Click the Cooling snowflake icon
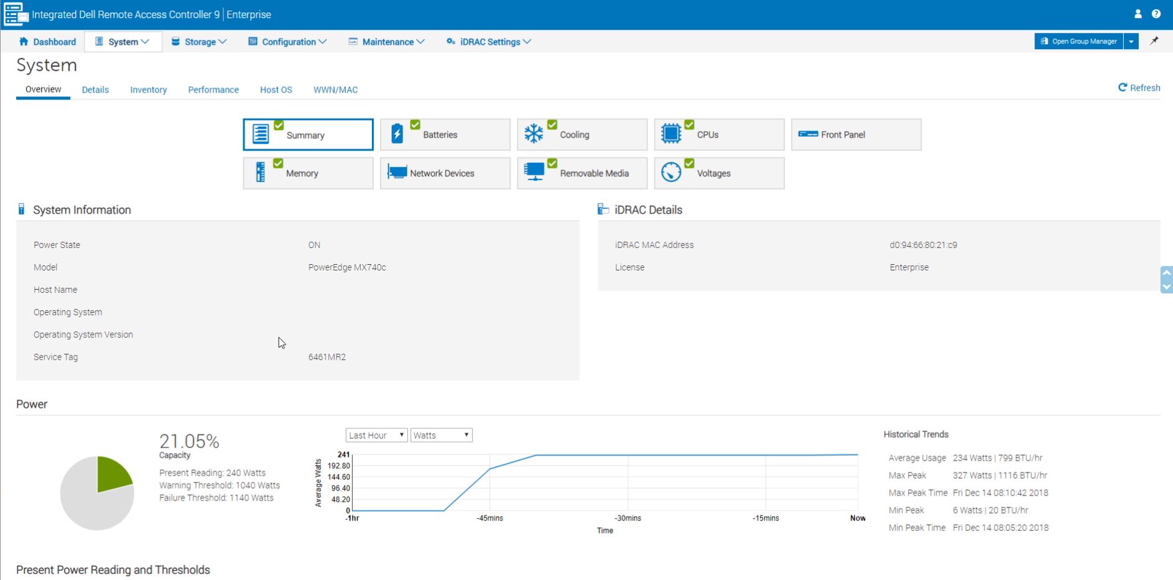This screenshot has height=580, width=1173. pyautogui.click(x=534, y=134)
